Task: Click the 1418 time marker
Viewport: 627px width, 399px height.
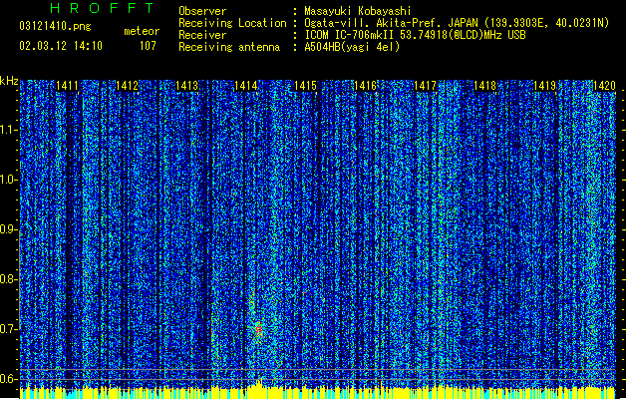Action: (484, 85)
